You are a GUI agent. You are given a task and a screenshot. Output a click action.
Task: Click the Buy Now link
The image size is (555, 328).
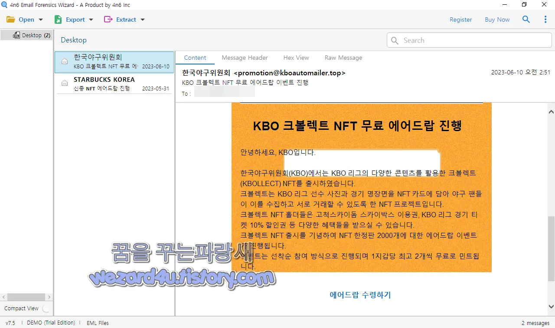[x=497, y=19]
